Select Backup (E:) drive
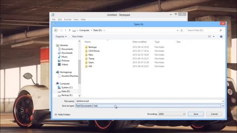 click(x=67, y=95)
